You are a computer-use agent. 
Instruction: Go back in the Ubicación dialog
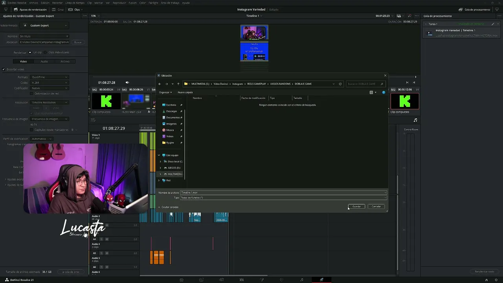point(160,84)
